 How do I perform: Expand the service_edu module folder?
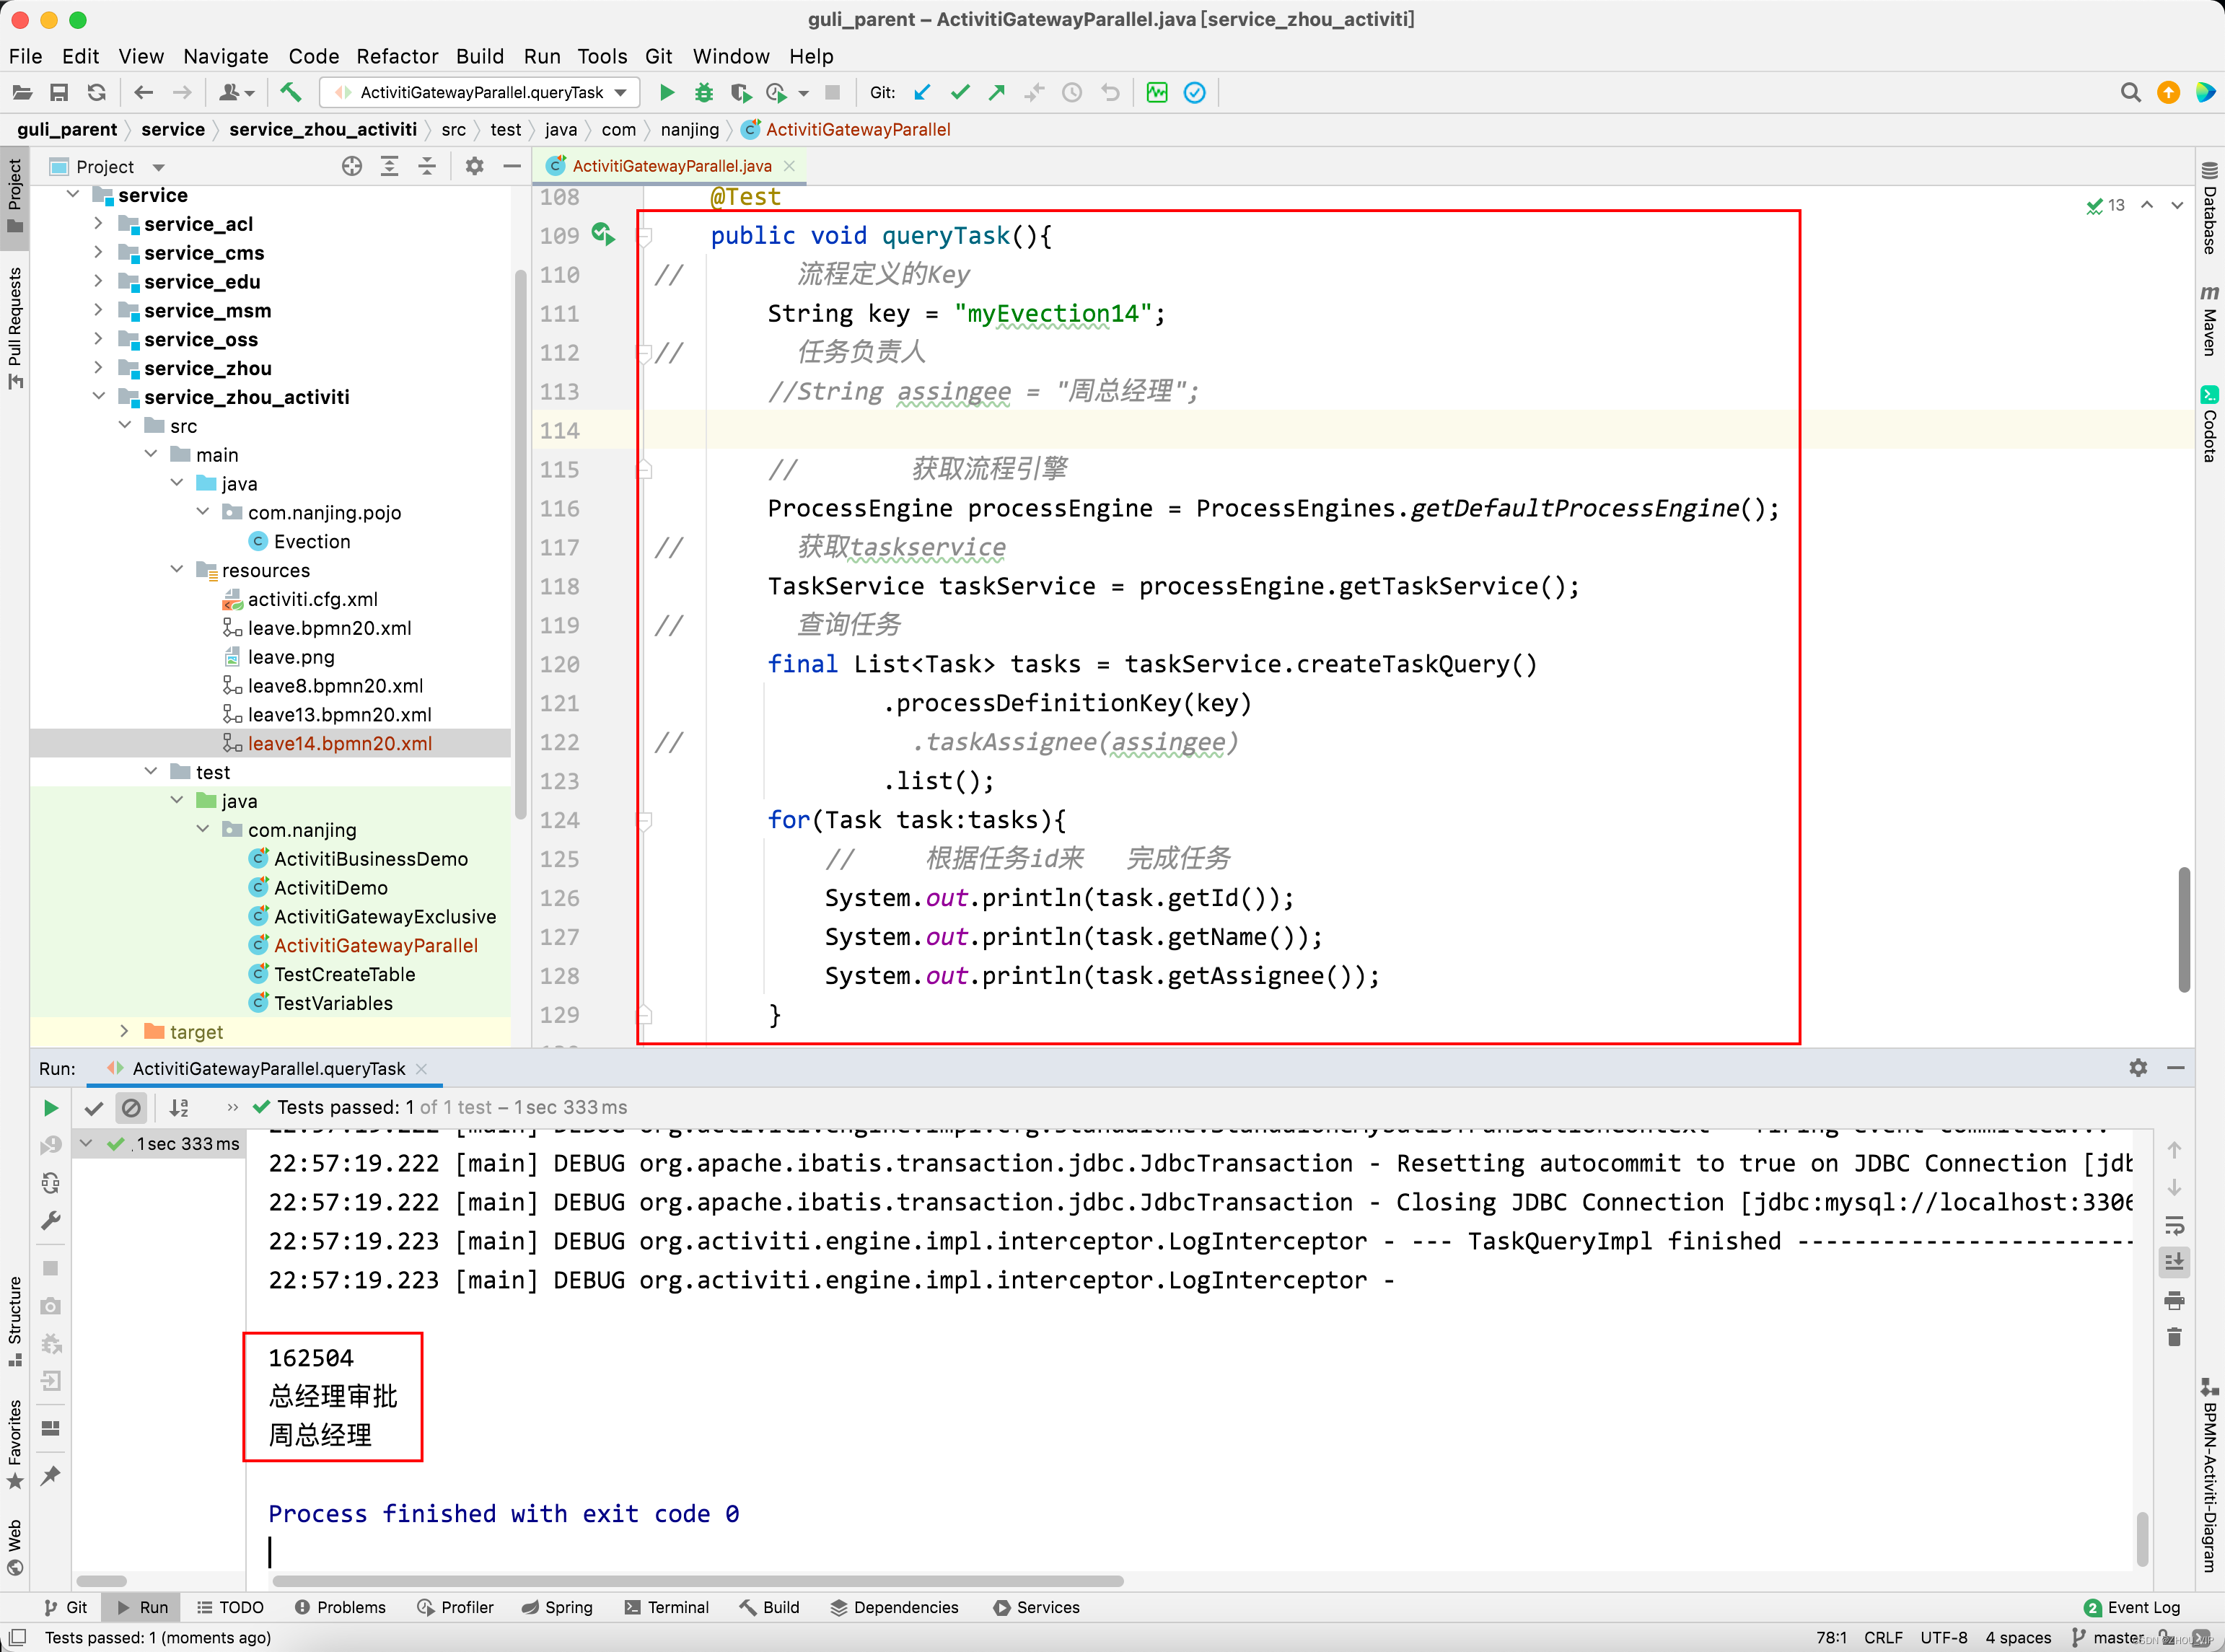[x=98, y=282]
